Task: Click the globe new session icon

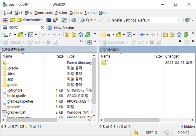Action: [187, 20]
